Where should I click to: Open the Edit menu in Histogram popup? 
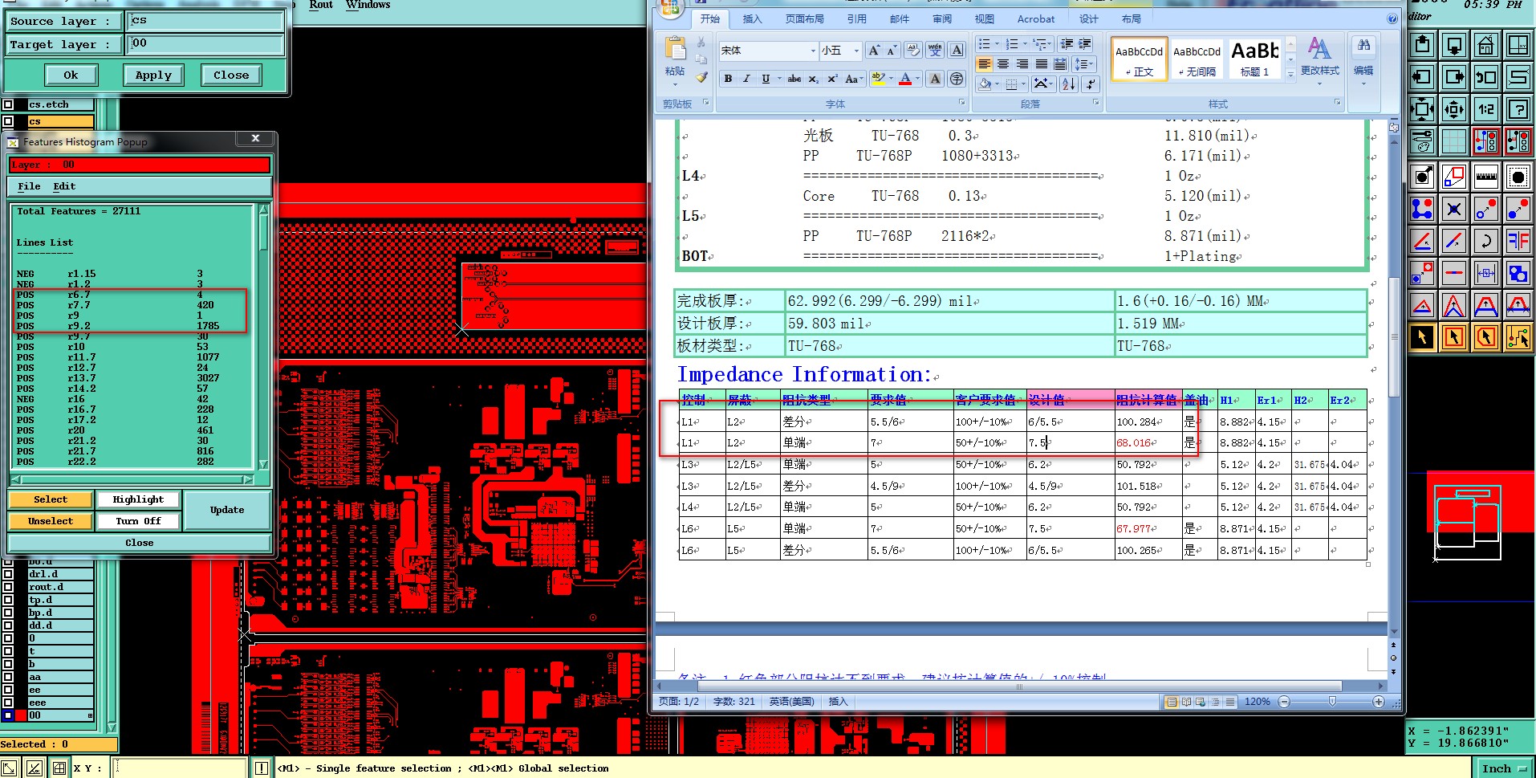point(64,186)
